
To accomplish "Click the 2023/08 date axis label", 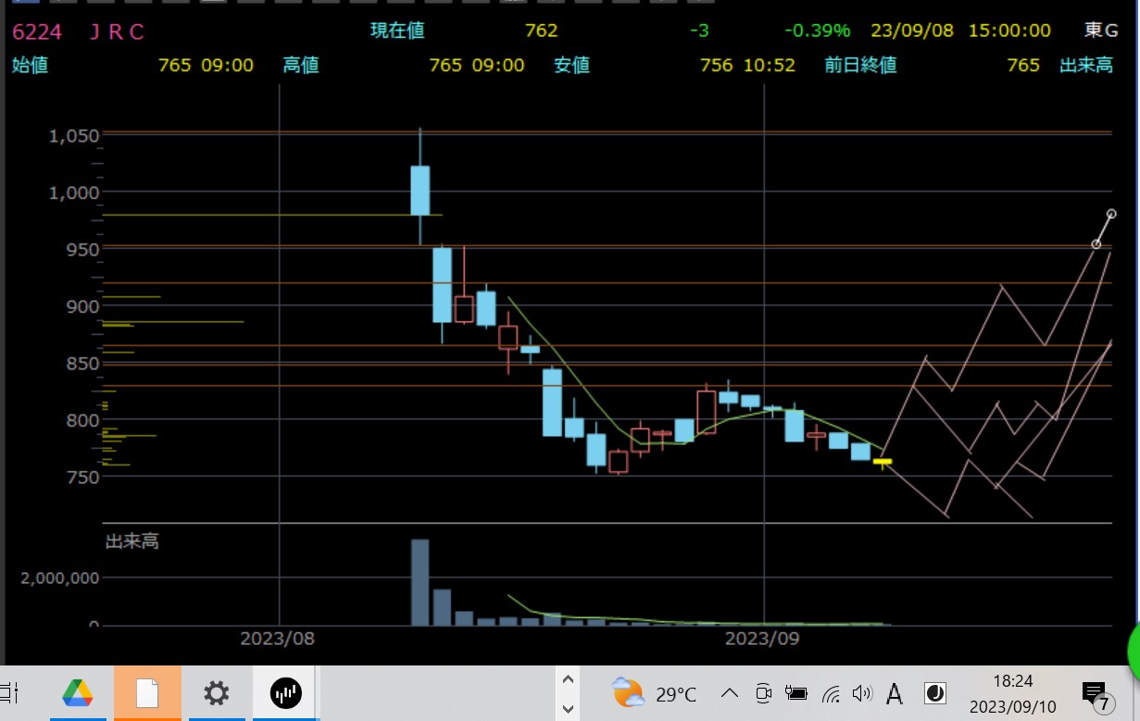I will pyautogui.click(x=279, y=639).
